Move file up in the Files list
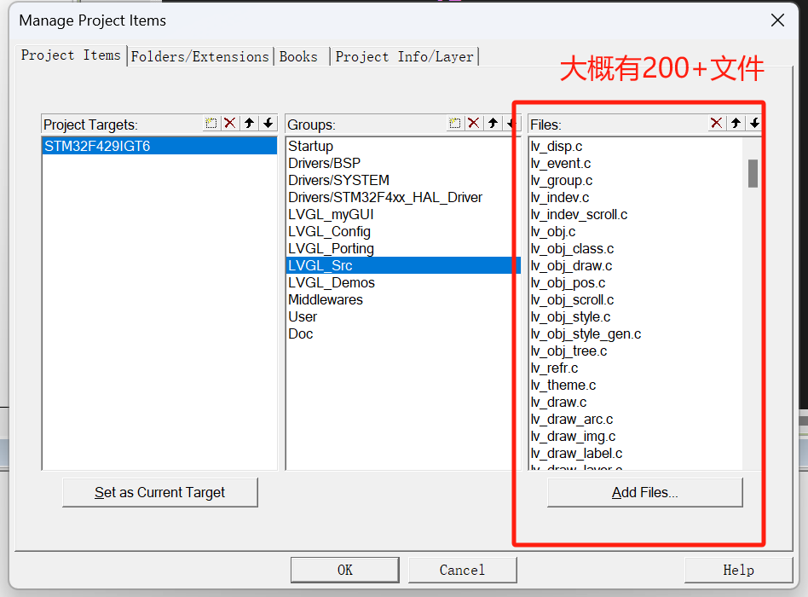Screen dimensions: 808x597 point(736,124)
